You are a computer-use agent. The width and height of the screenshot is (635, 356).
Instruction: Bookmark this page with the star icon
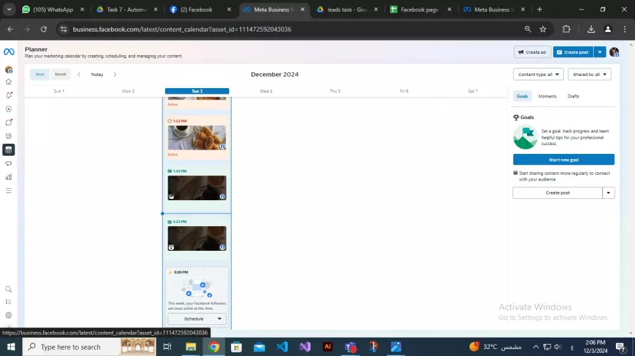click(x=543, y=29)
